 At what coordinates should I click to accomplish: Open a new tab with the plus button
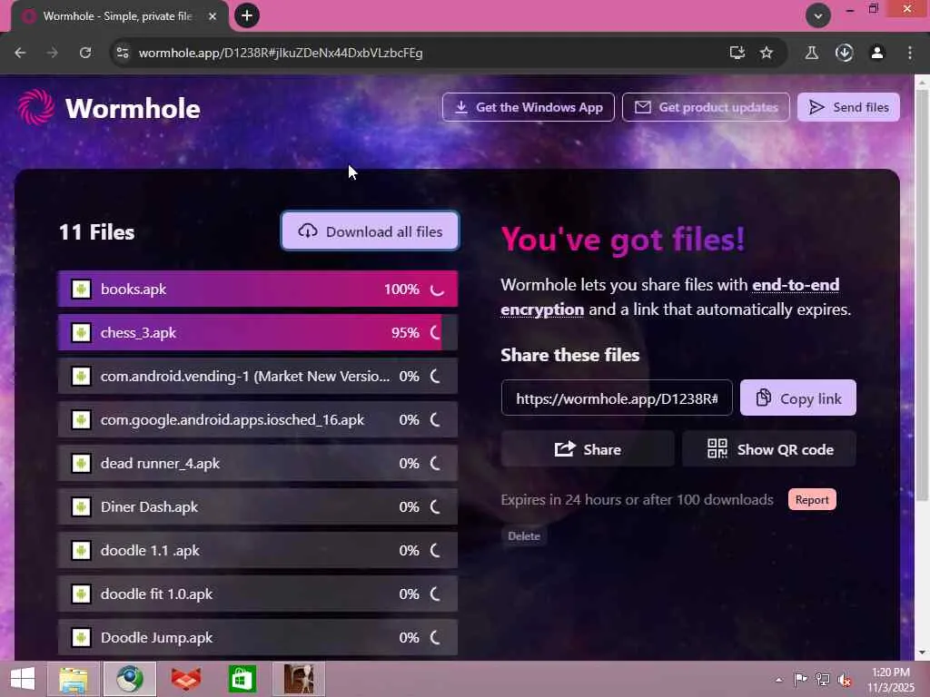tap(247, 15)
